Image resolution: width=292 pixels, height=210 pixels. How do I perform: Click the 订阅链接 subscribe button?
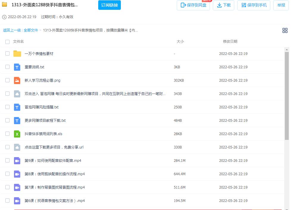(x=110, y=5)
